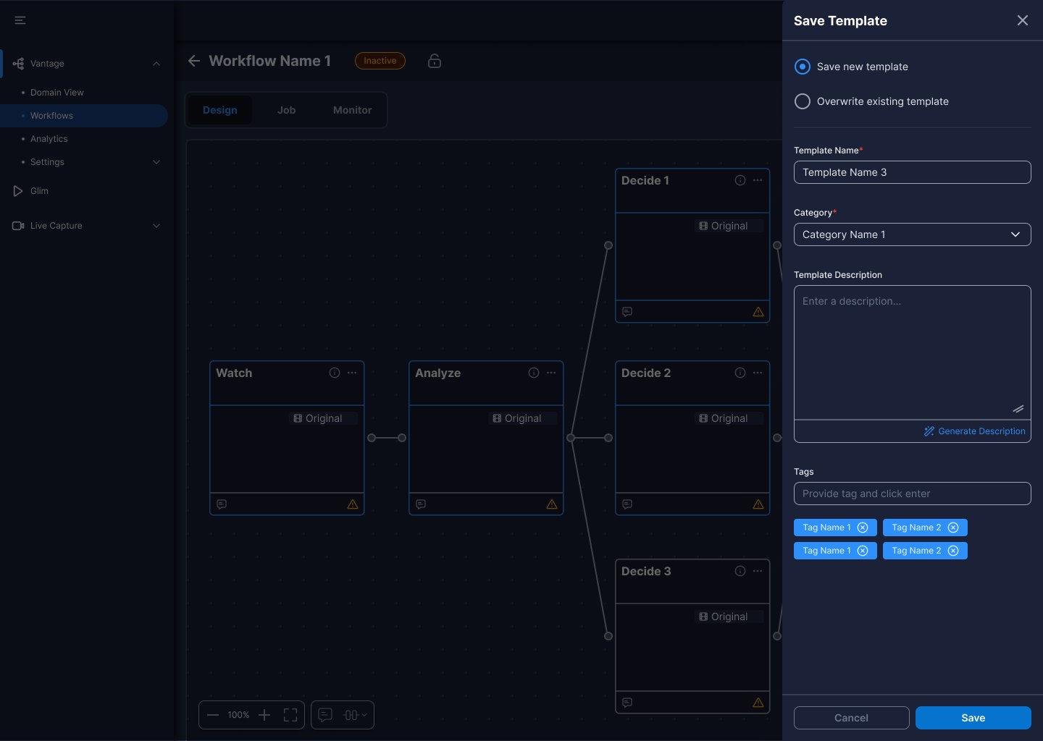Go back using arrow beside Workflow Name 1
This screenshot has width=1043, height=741.
pos(194,61)
